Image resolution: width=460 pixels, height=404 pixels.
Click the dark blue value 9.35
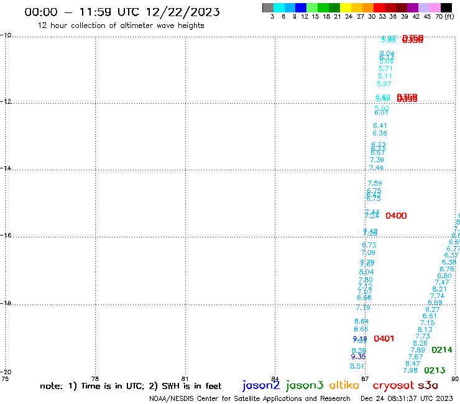pyautogui.click(x=359, y=357)
